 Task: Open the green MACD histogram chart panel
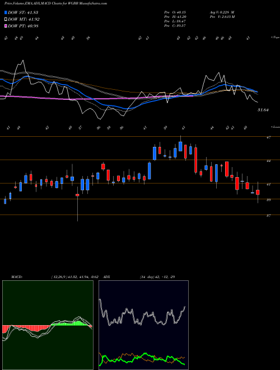[x=48, y=325]
